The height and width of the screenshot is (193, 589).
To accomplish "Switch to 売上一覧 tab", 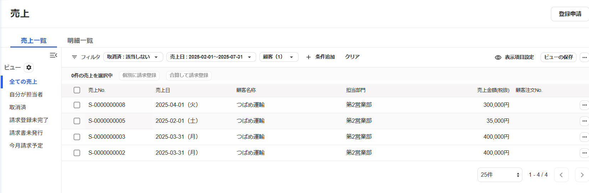I will [x=33, y=40].
